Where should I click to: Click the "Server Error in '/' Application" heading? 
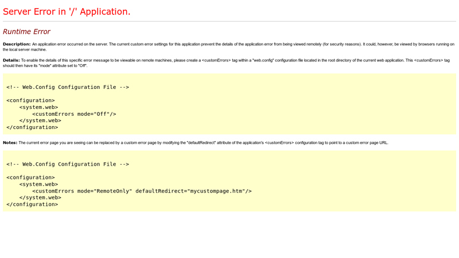(67, 11)
